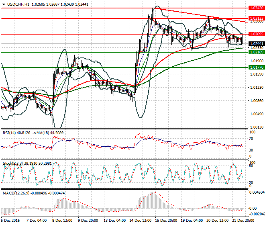Viewport: 265px width, 225px height.
Task: Click the 20 Dec 12:00 time label
Action: (x=218, y=221)
